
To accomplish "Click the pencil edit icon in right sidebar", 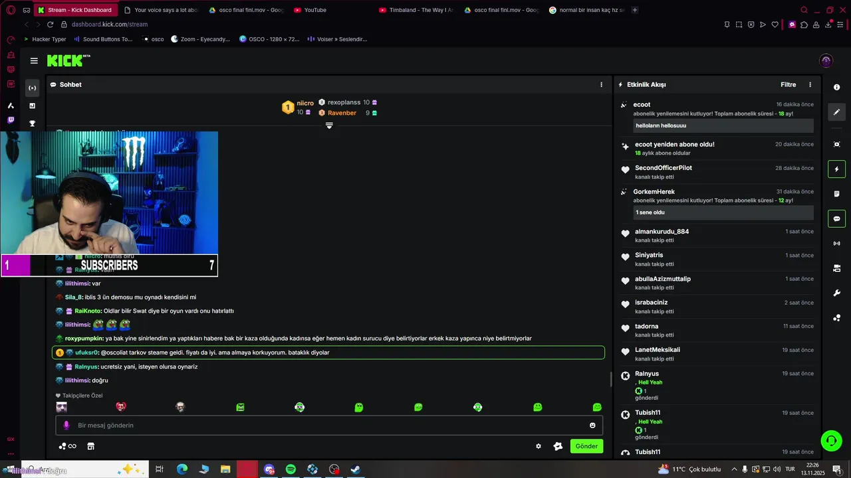I will pos(836,112).
